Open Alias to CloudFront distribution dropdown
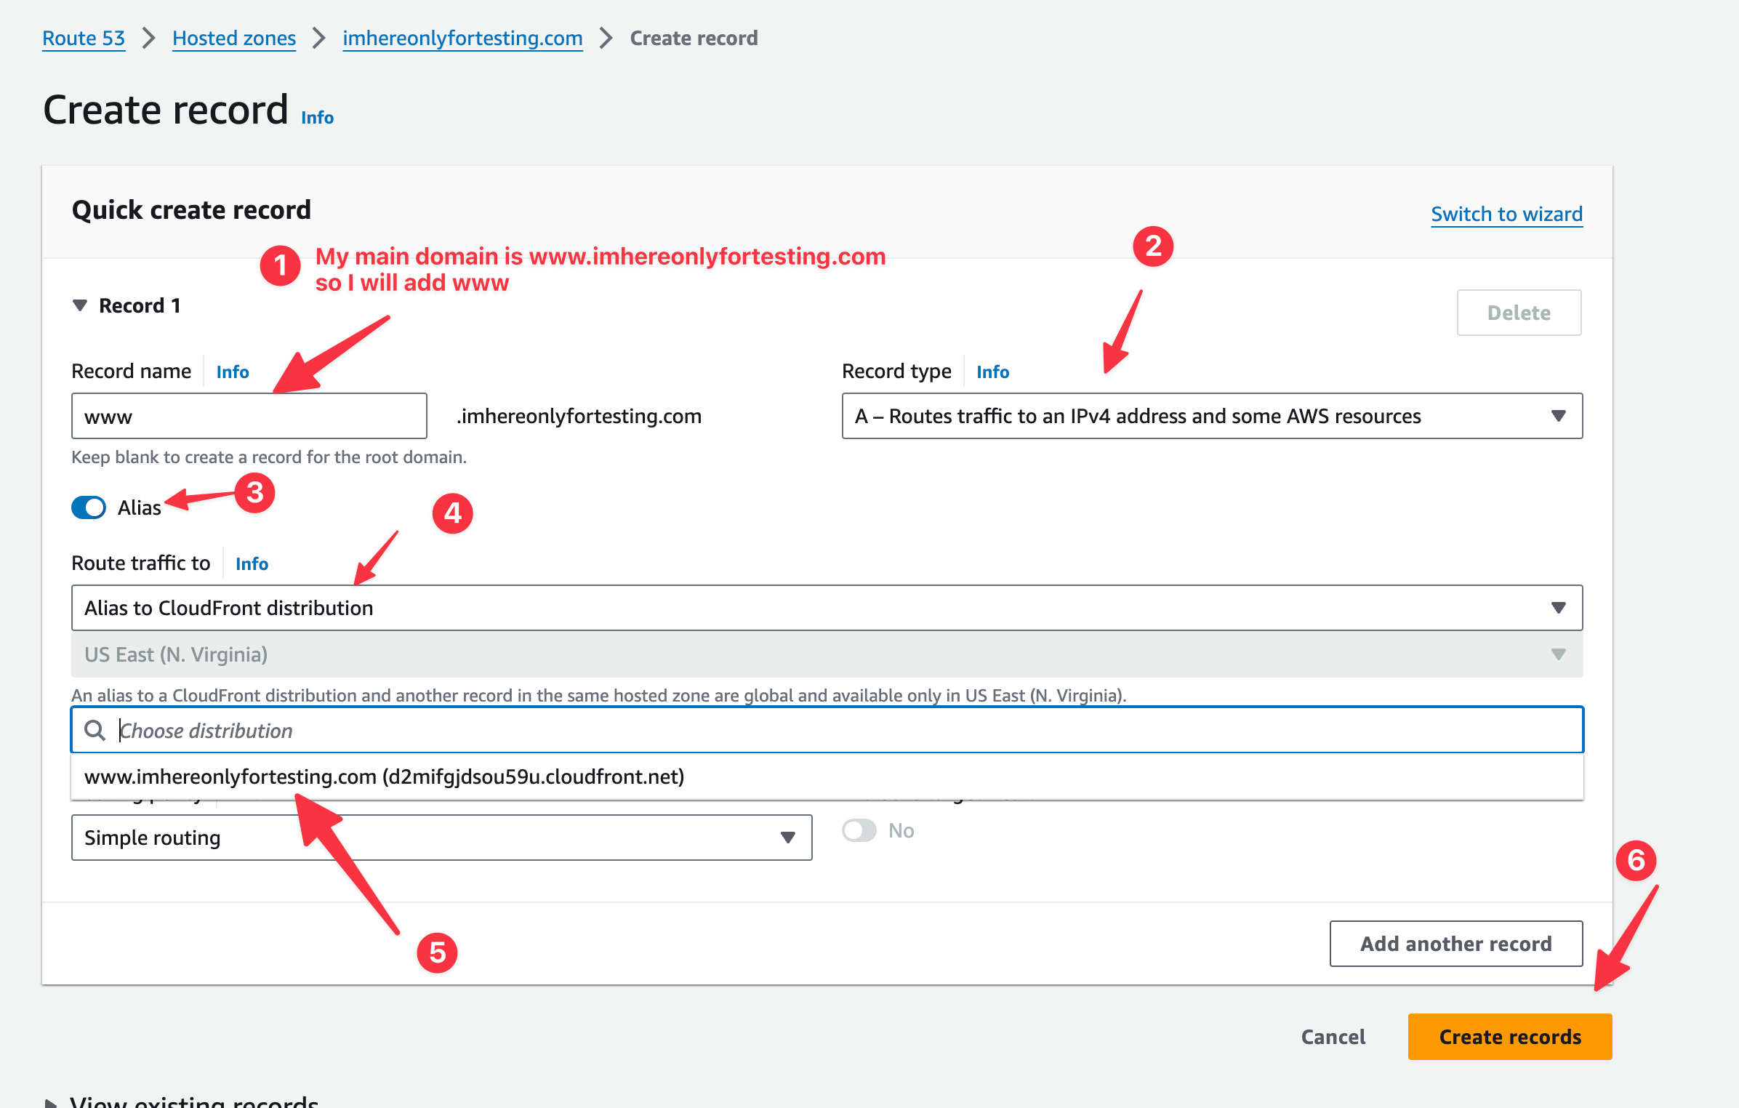Screen dimensions: 1739x1108 [x=826, y=608]
